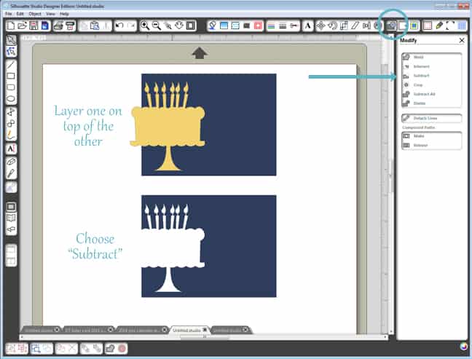Close the active Untitled.studio tab
The height and width of the screenshot is (359, 472).
coord(205,330)
